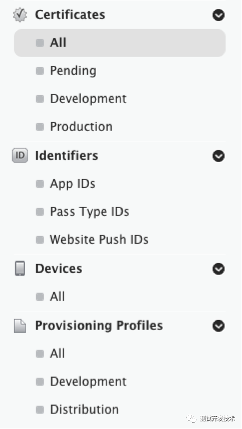242x429 pixels.
Task: Collapse the Provisioning Profiles section chevron
Action: coord(219,326)
